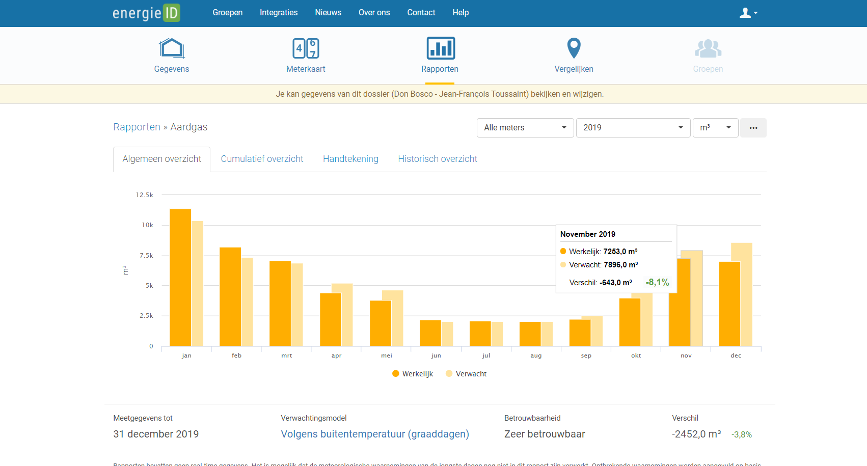Select the October Werkelijk bar
This screenshot has height=466, width=867.
click(630, 322)
